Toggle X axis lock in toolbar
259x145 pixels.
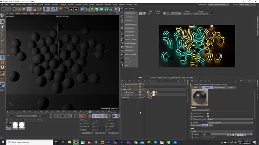pyautogui.click(x=46, y=9)
